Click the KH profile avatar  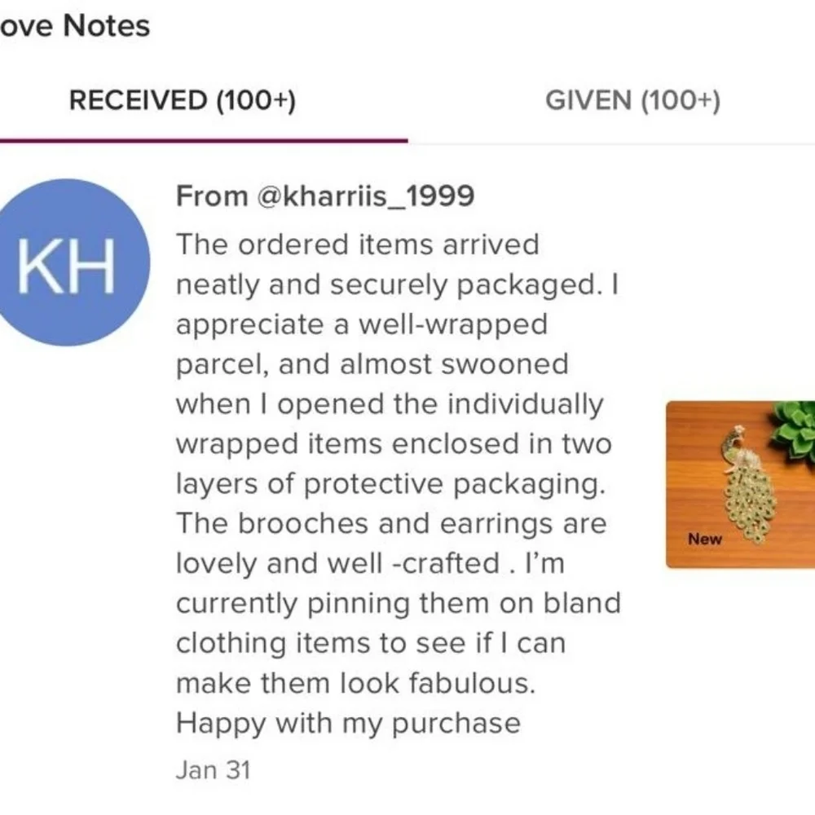click(x=68, y=262)
